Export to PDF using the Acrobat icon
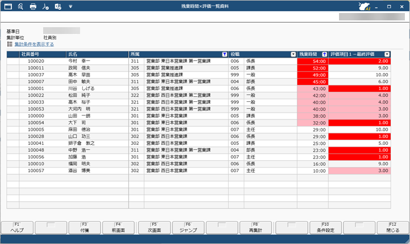 click(45, 6)
